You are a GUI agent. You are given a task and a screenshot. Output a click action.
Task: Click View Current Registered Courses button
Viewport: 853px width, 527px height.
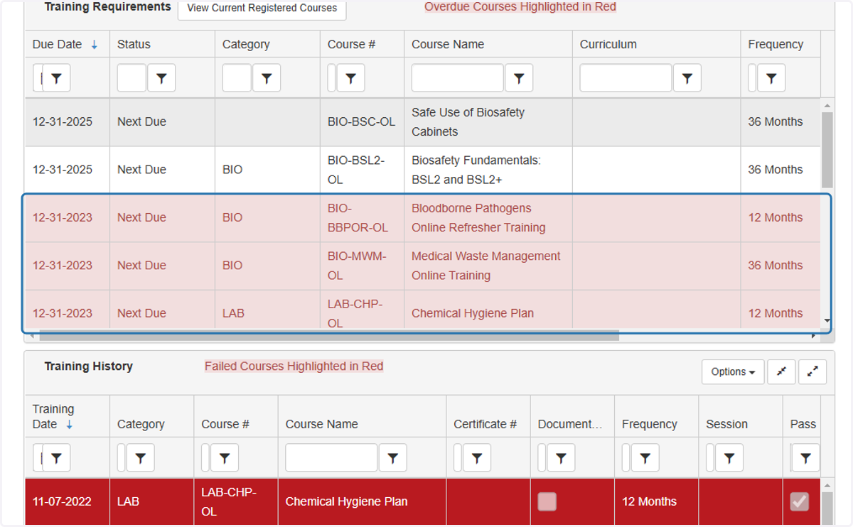click(262, 9)
